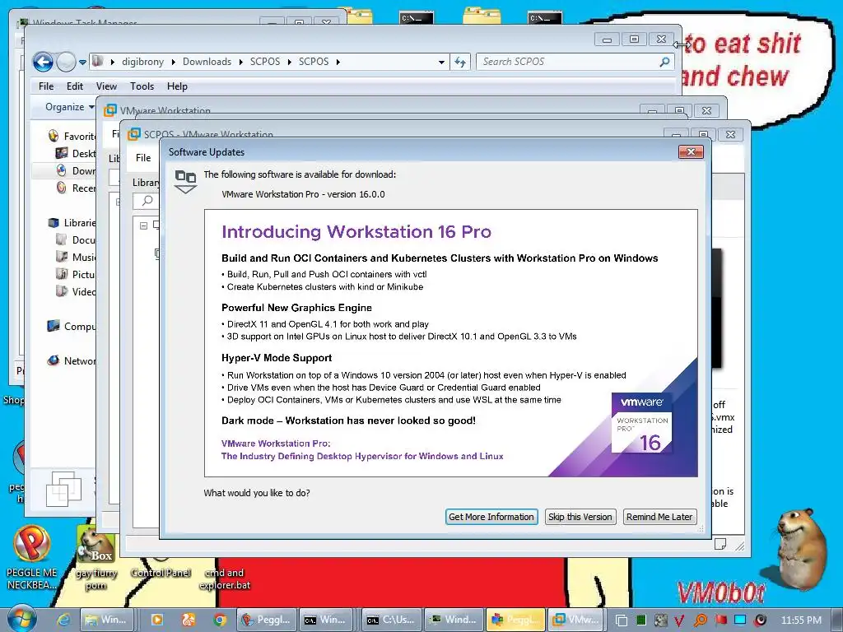Launch Internet Explorer from taskbar
The height and width of the screenshot is (632, 843).
[63, 620]
